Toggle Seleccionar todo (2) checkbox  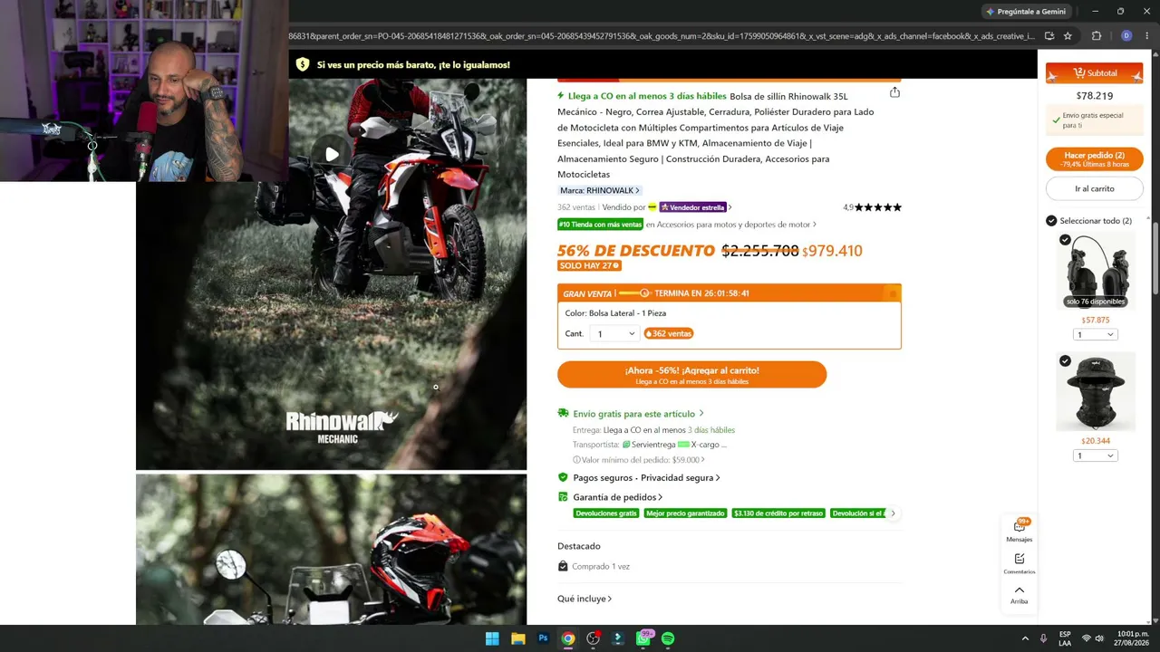coord(1051,221)
